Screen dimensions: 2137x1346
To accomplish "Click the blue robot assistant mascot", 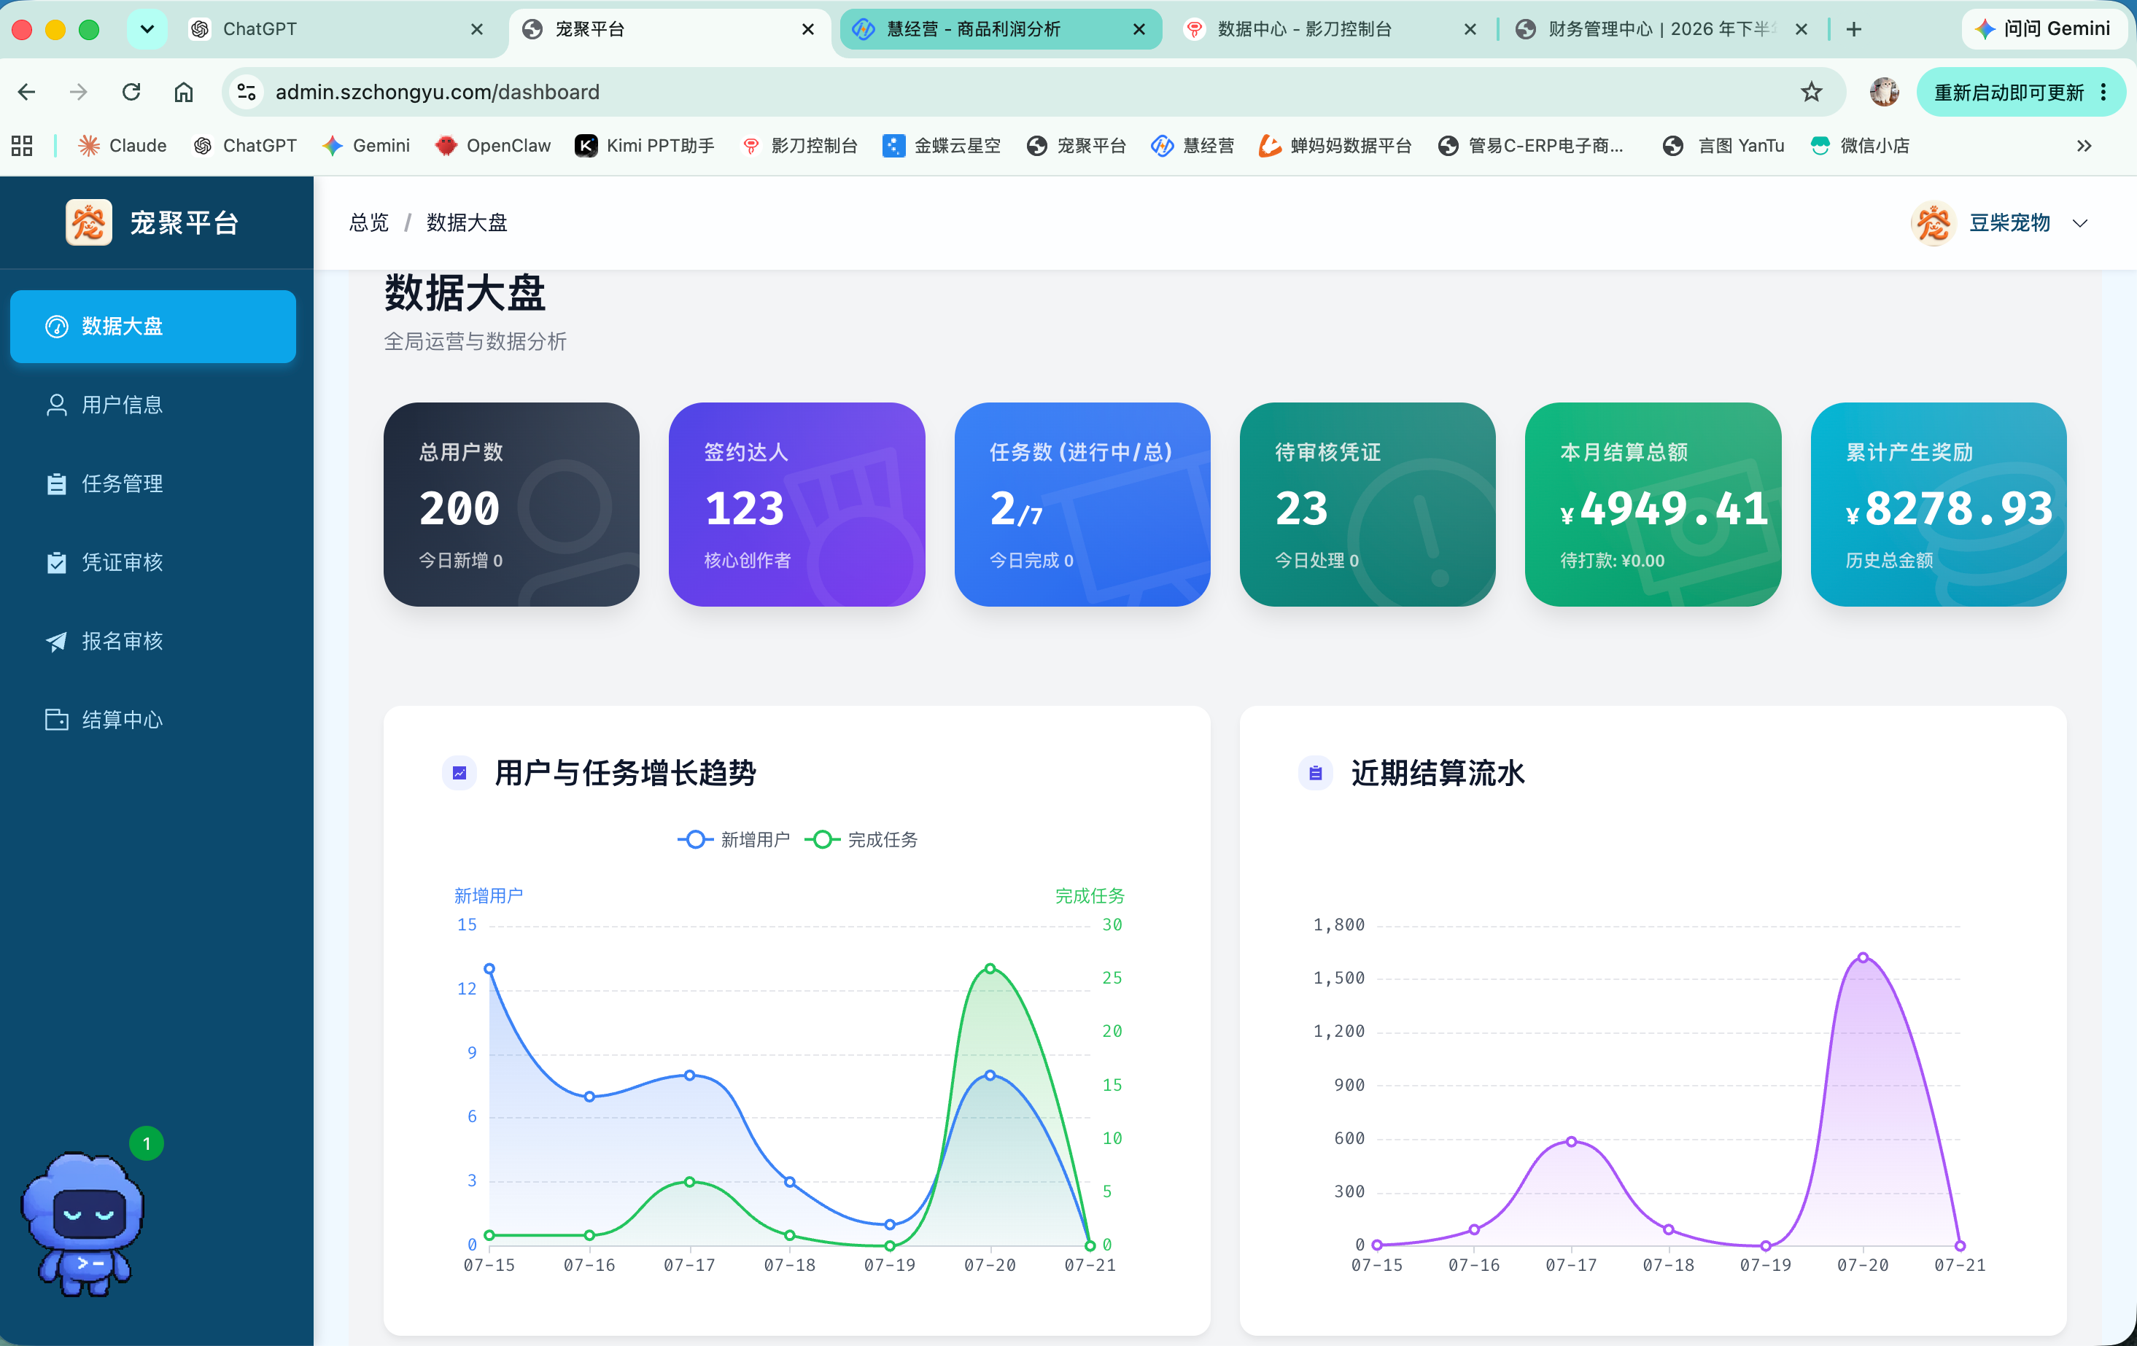I will point(82,1224).
